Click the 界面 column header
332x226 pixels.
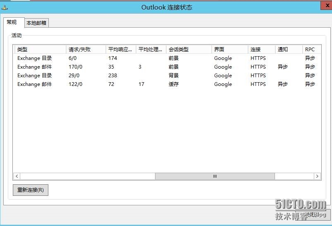tap(230, 49)
